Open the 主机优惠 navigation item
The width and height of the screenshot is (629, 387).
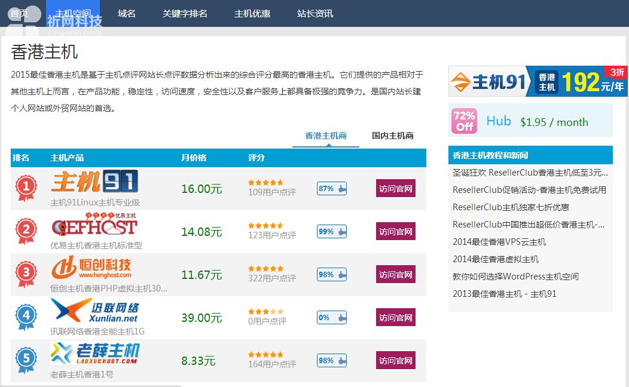point(252,14)
